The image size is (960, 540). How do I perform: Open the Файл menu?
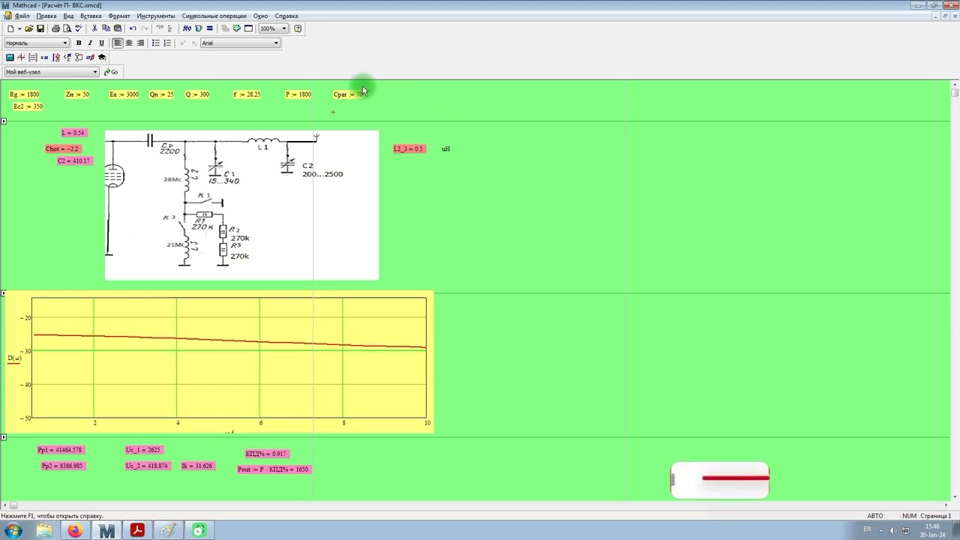[x=22, y=16]
